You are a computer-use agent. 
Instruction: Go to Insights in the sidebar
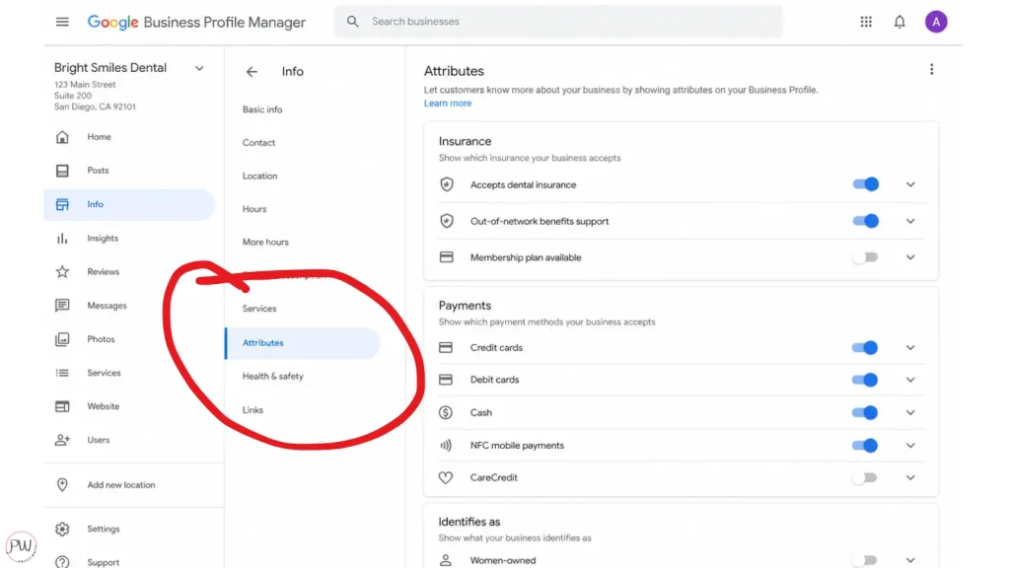click(102, 239)
